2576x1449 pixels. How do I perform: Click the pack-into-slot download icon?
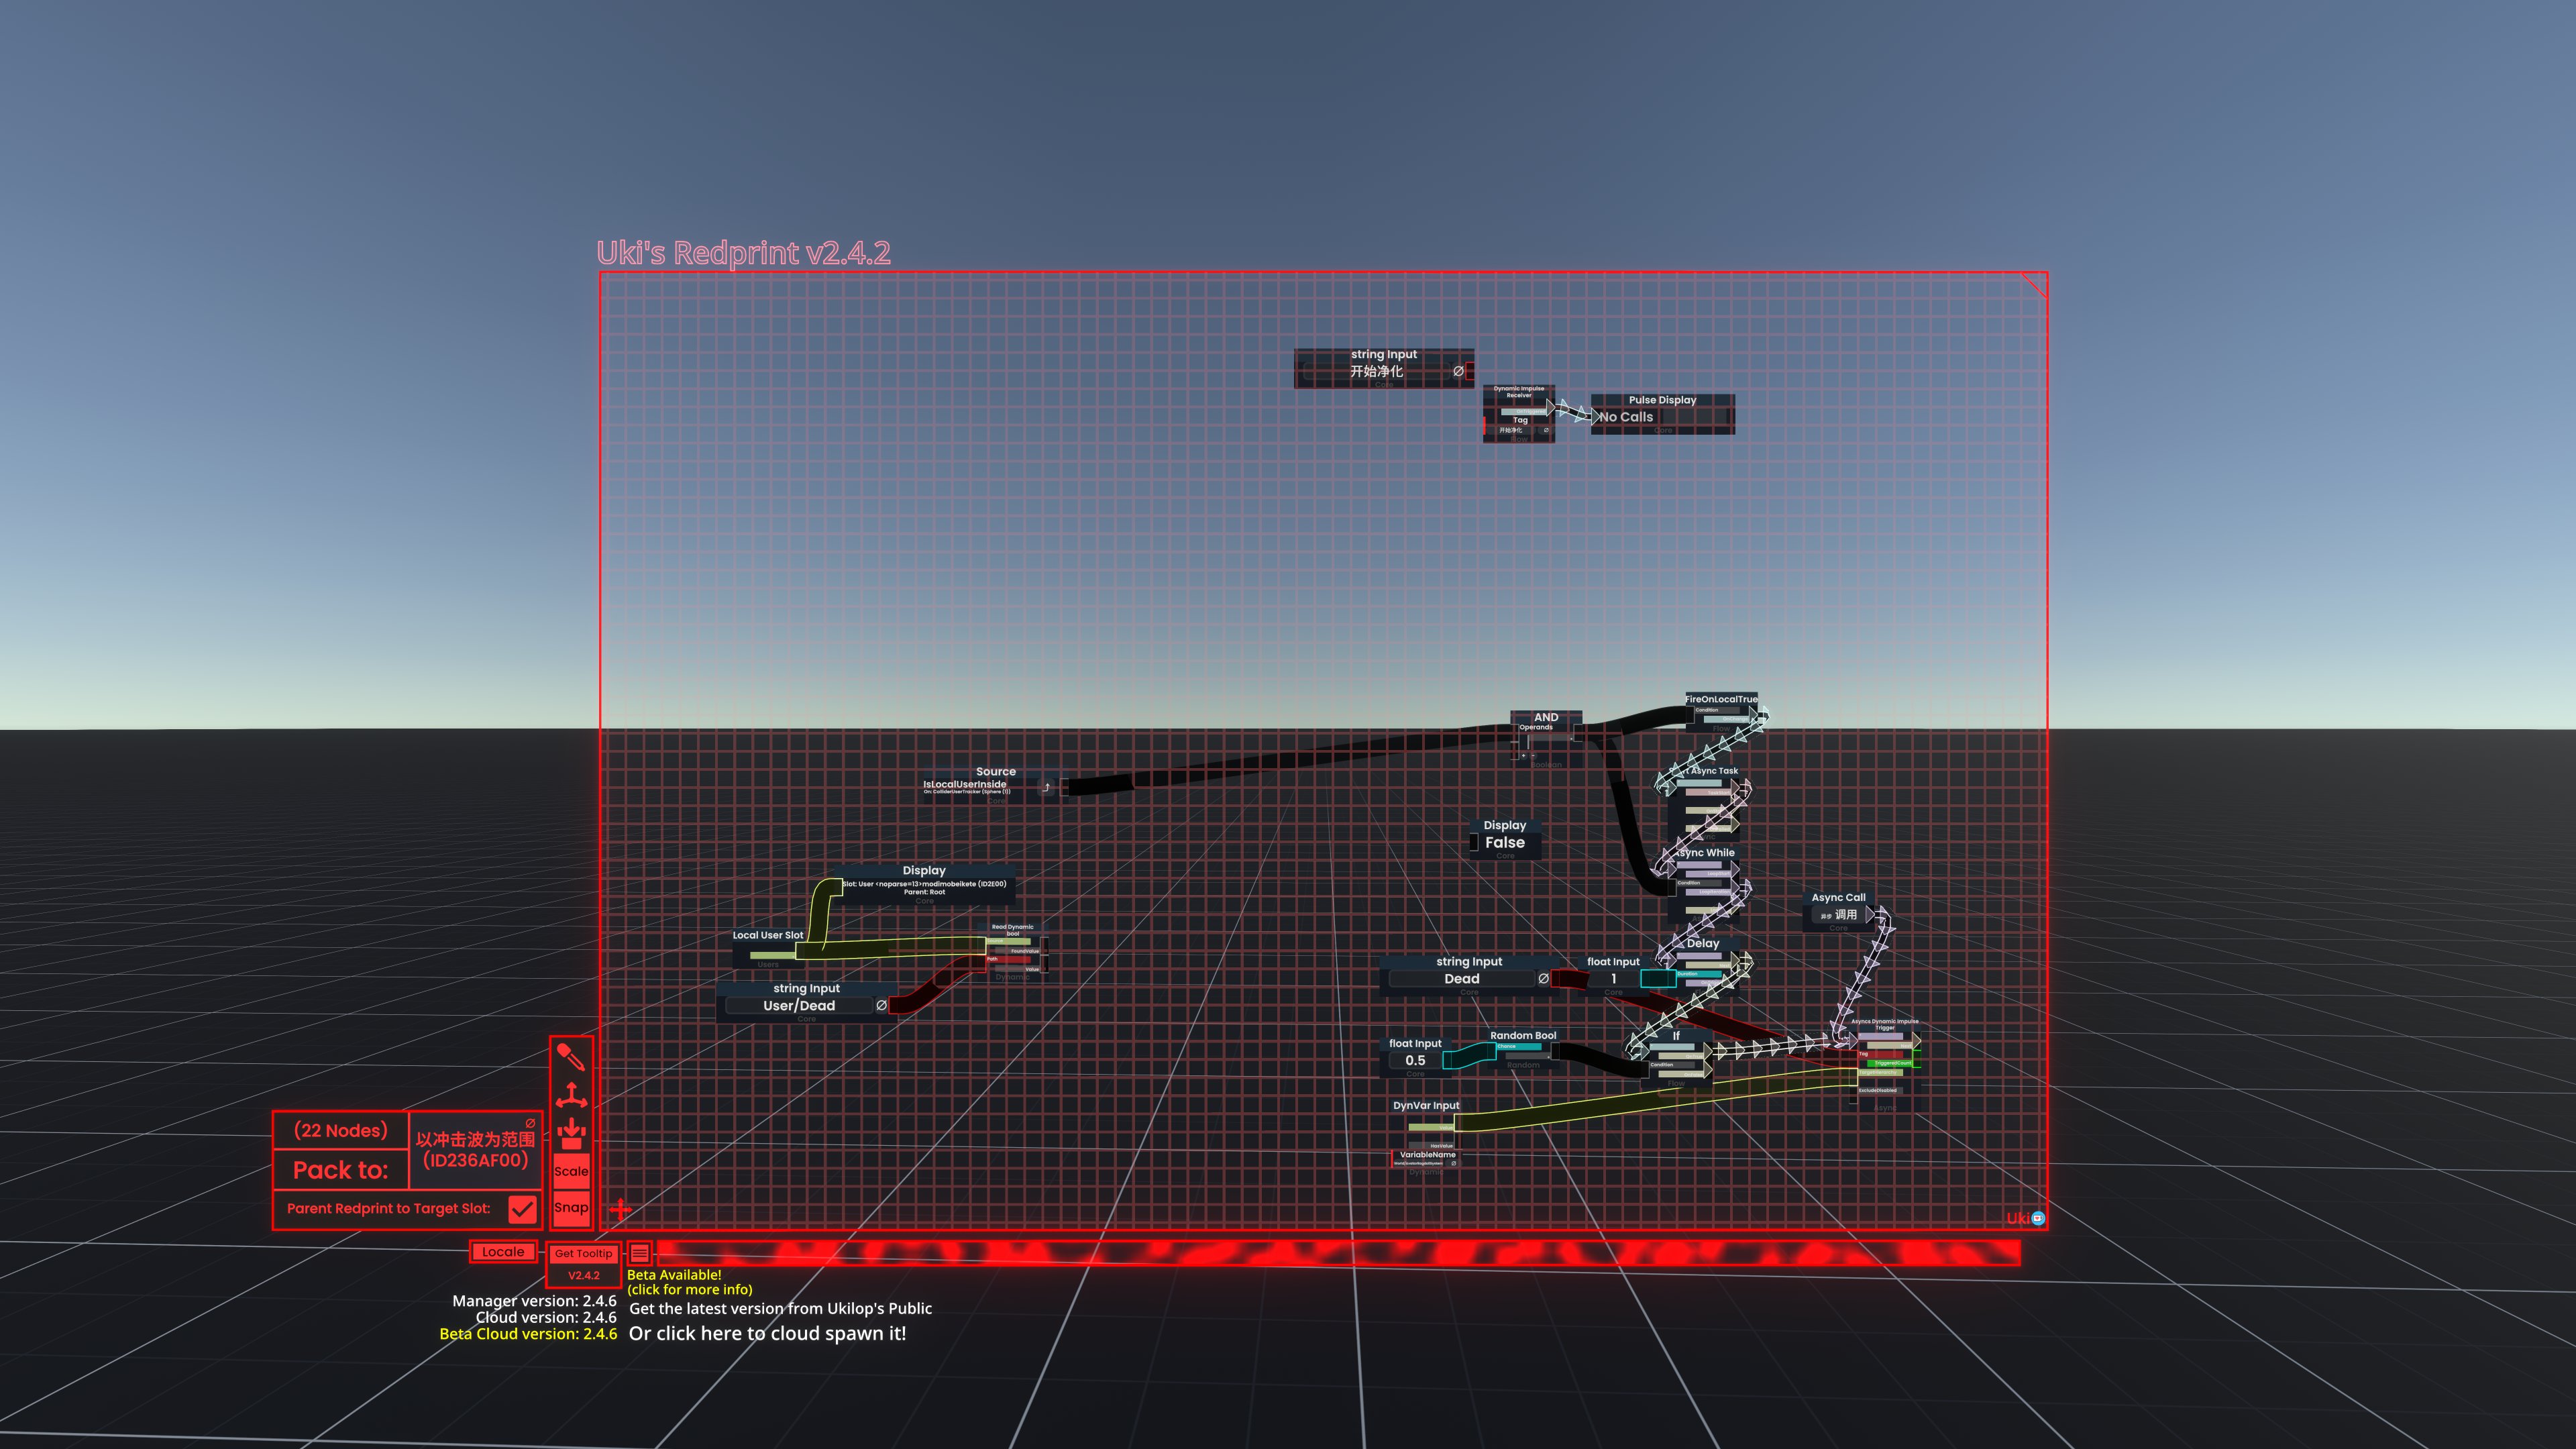[571, 1133]
